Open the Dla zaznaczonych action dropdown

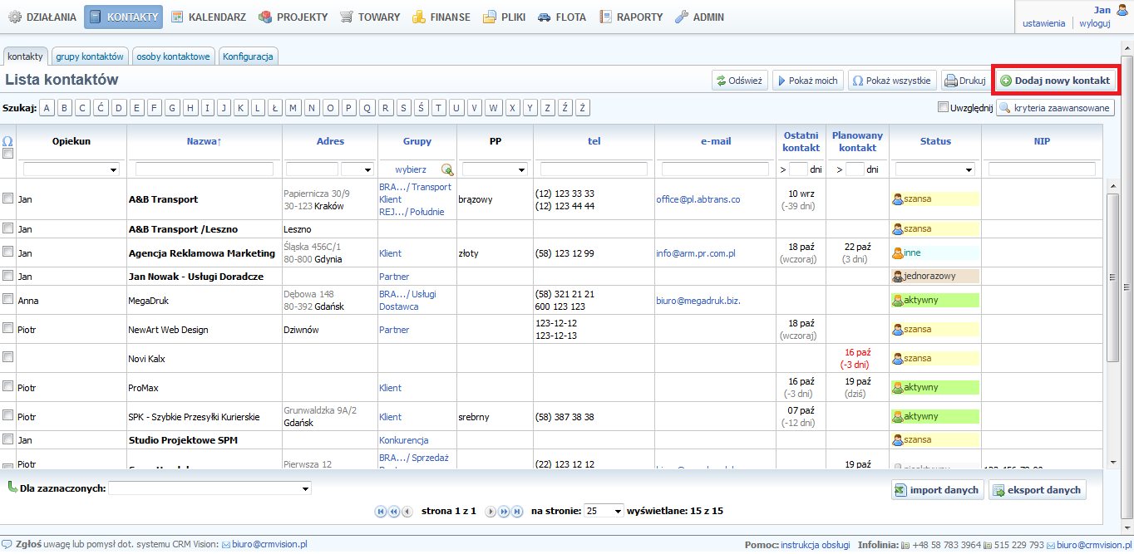pos(210,488)
